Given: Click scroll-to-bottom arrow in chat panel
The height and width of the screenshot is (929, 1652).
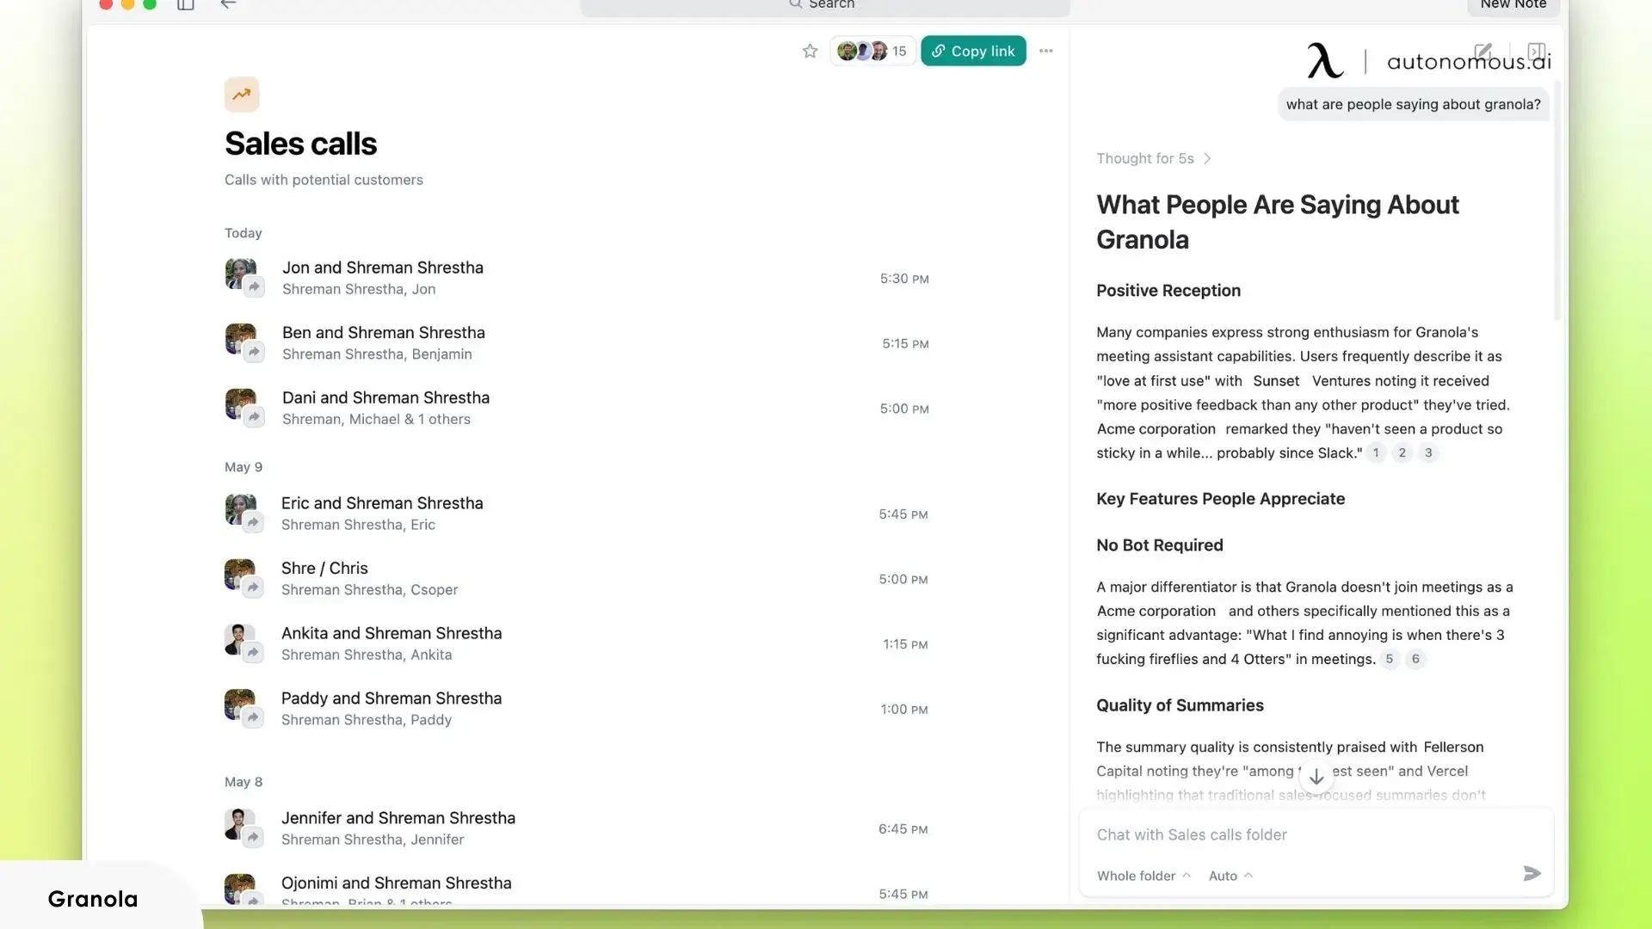Looking at the screenshot, I should 1316,777.
